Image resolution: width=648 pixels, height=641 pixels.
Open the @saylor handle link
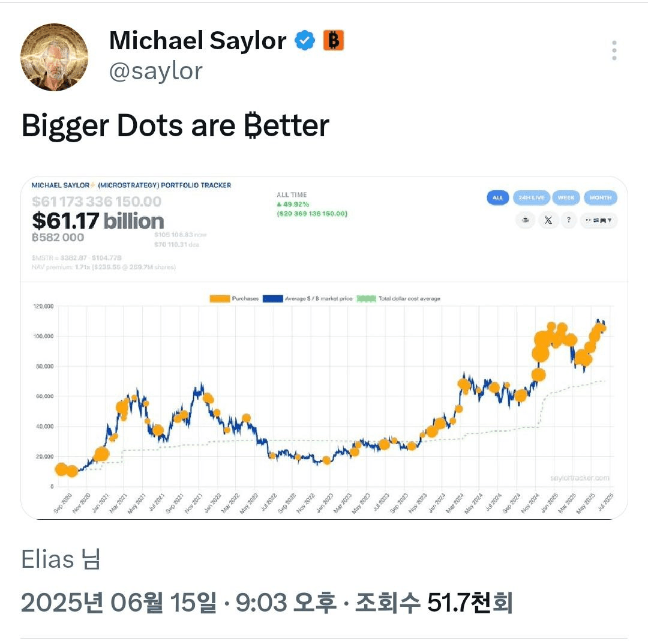click(156, 71)
